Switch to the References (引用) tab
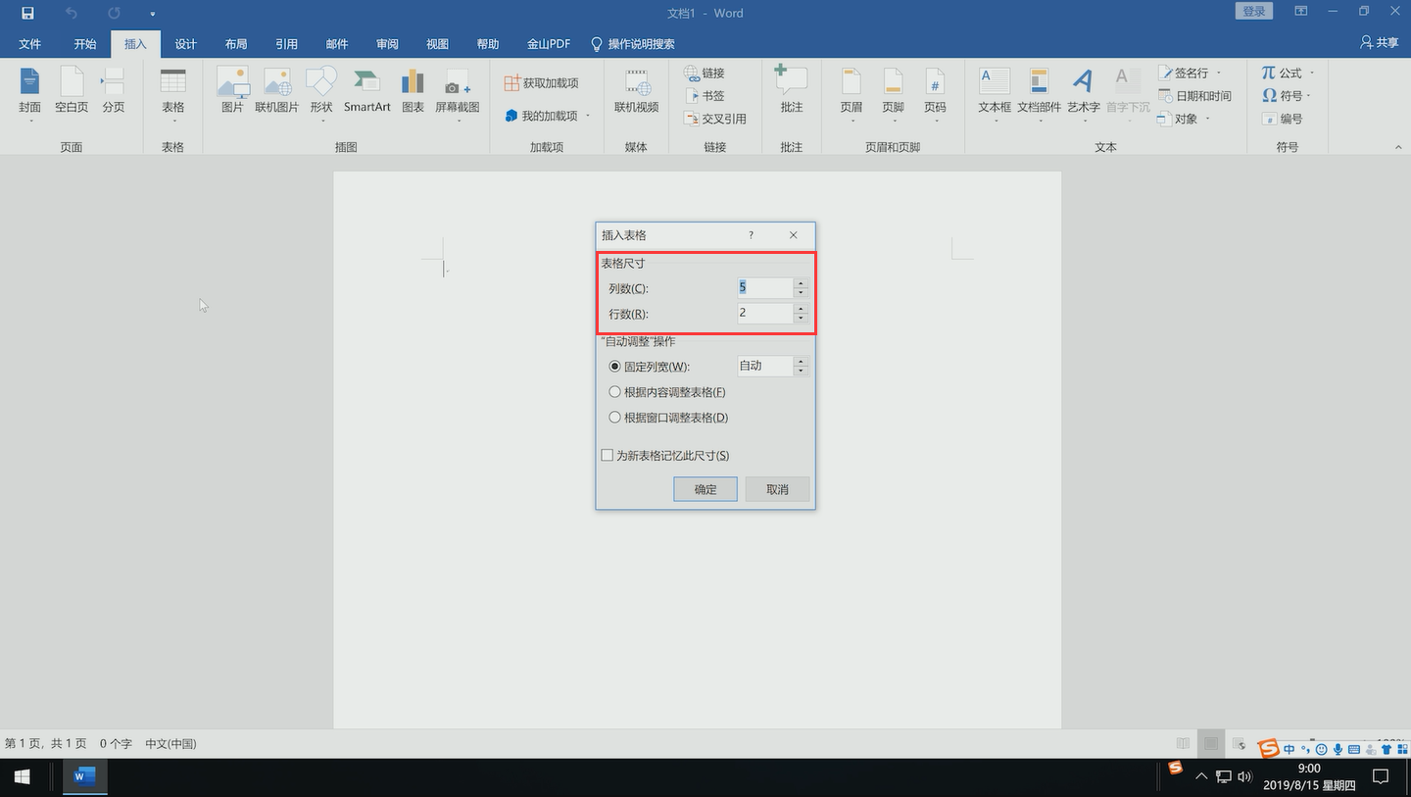Viewport: 1411px width, 797px height. click(x=287, y=44)
